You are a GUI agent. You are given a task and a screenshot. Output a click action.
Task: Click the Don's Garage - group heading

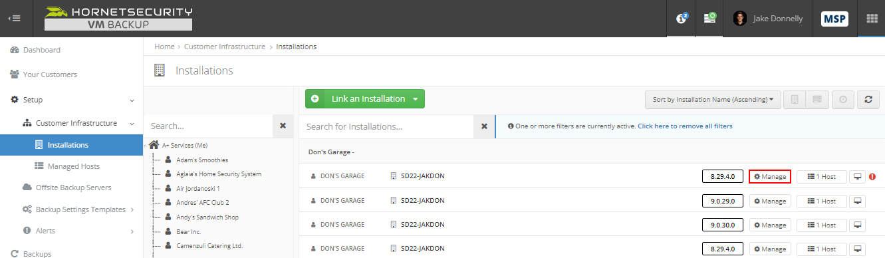click(331, 152)
